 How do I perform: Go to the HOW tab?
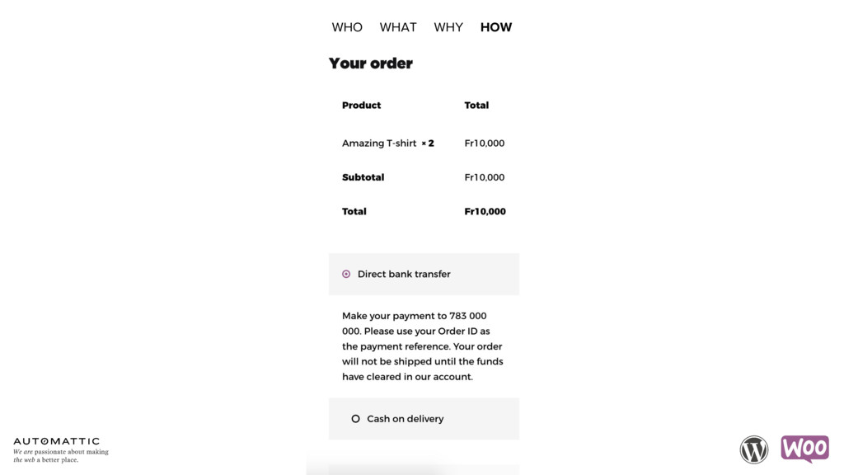(x=496, y=27)
